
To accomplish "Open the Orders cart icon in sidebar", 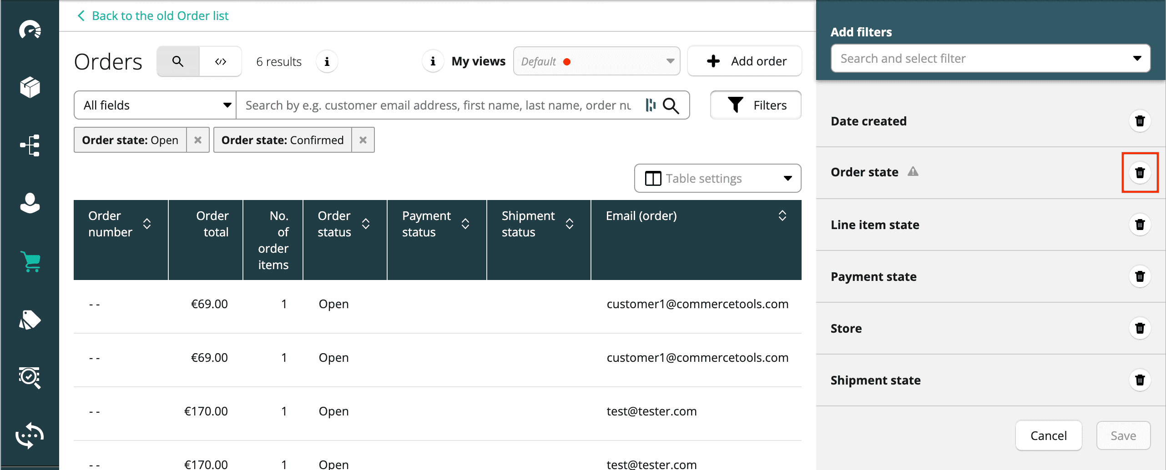I will (x=30, y=261).
